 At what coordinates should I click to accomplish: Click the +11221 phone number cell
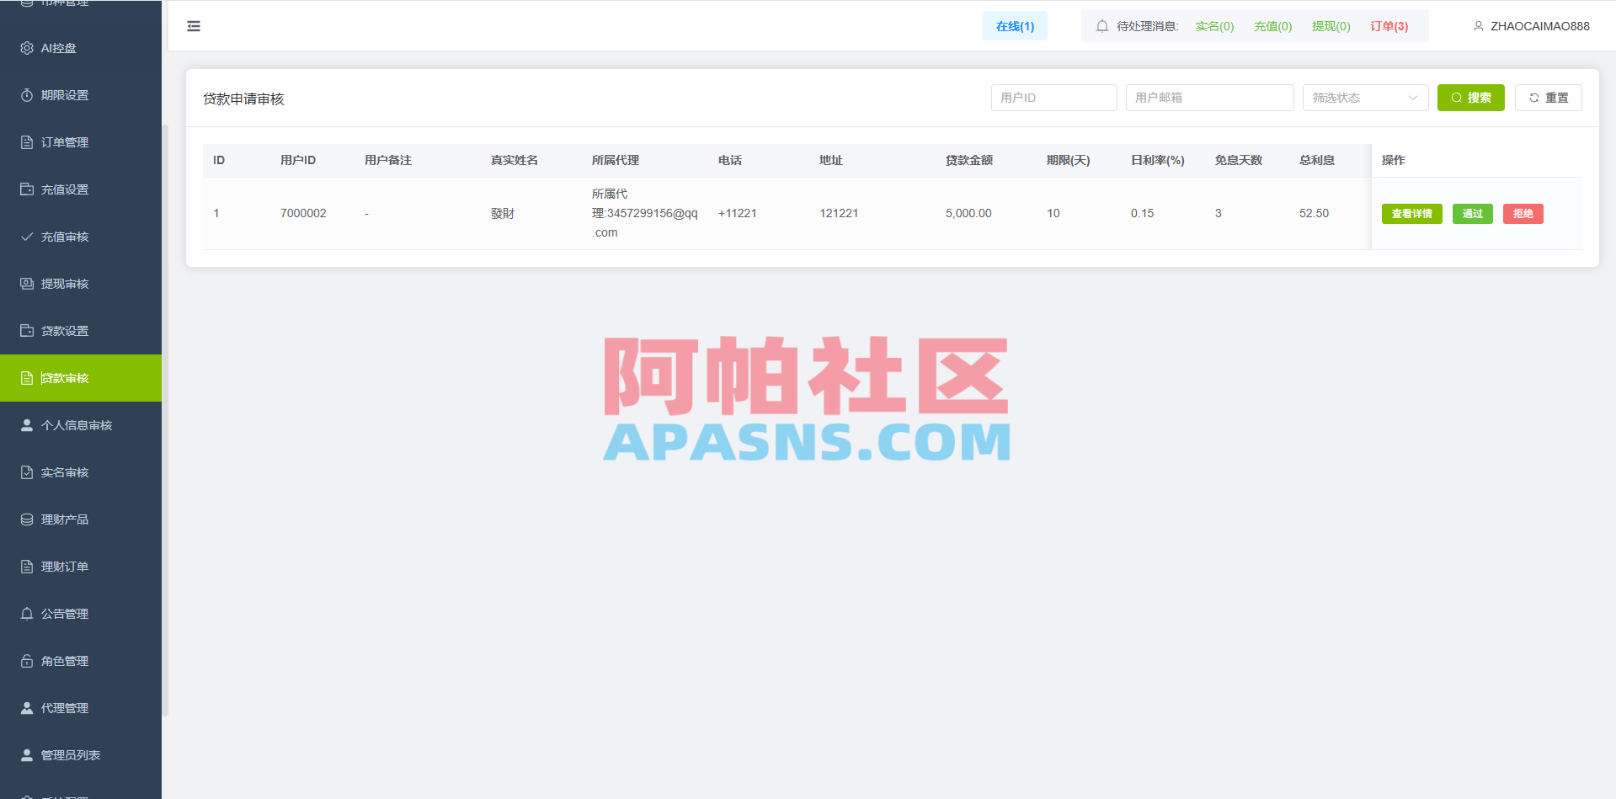tap(738, 214)
